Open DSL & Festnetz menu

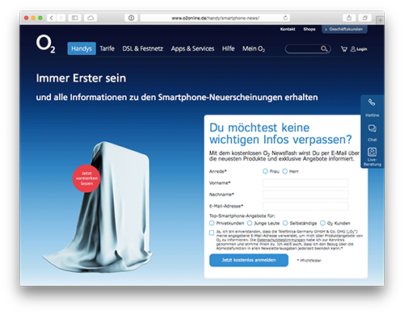(x=143, y=48)
